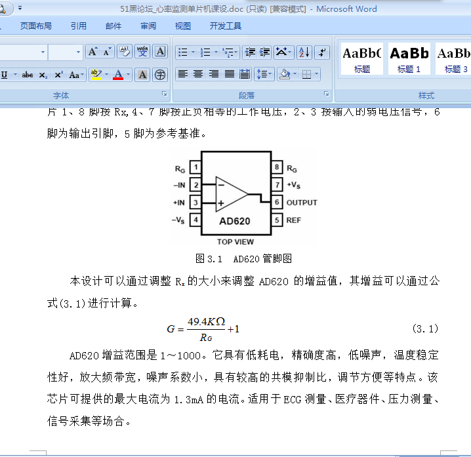Click the caption 图3.1 AD620管脚图
This screenshot has height=457, width=471.
pos(243,258)
